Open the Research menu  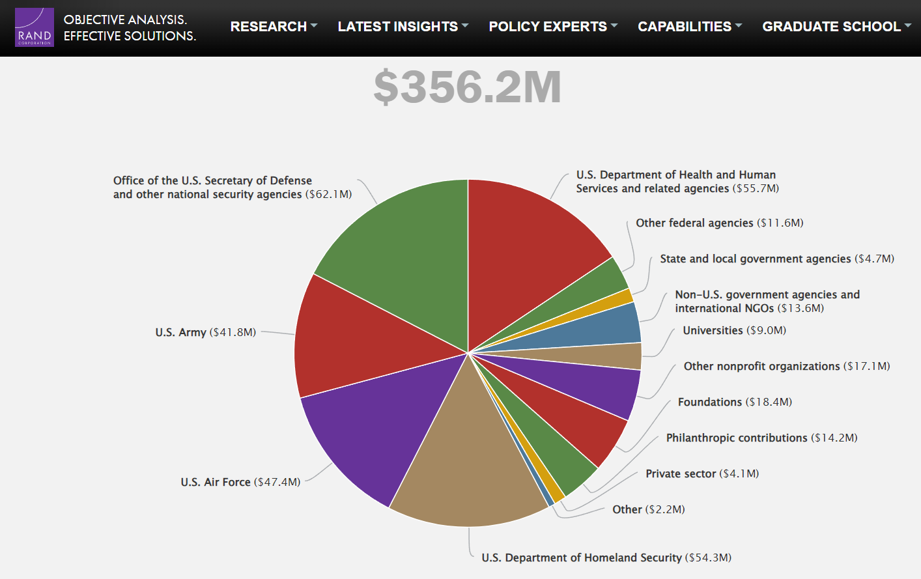click(274, 27)
